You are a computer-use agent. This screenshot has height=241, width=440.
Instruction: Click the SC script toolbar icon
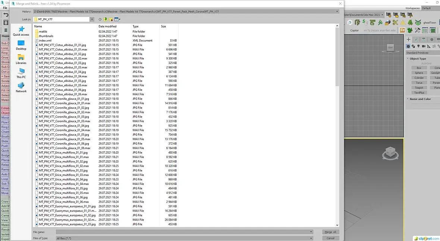365,22
